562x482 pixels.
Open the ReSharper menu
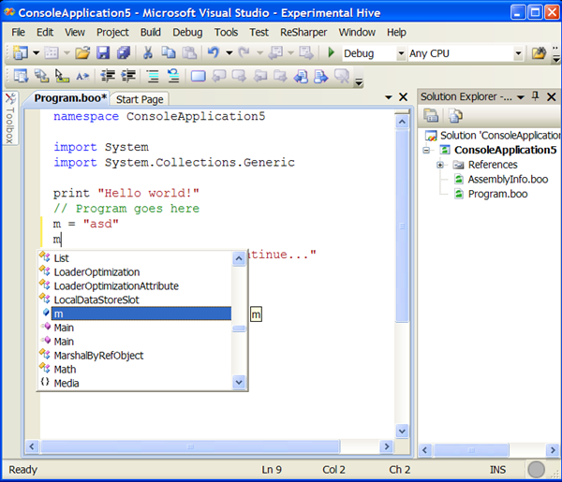coord(305,32)
